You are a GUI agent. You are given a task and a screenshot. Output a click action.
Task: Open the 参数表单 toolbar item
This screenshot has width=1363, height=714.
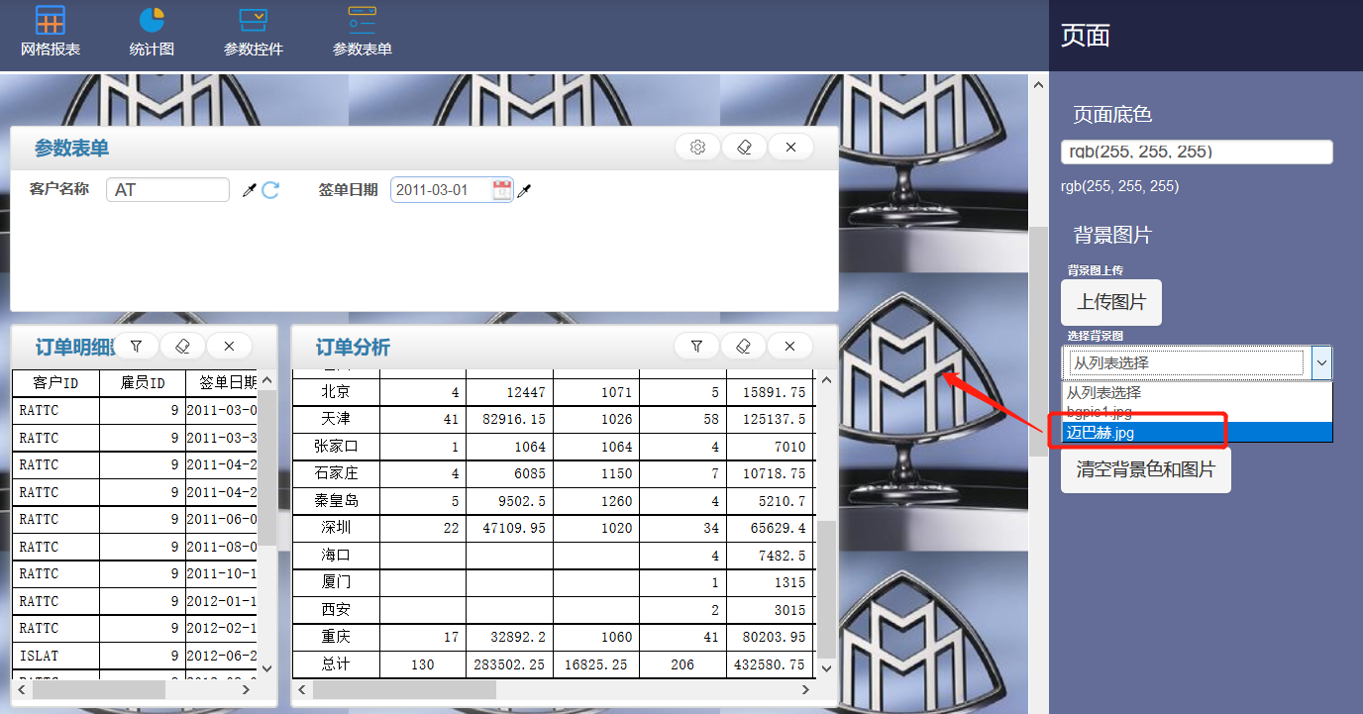coord(363,31)
